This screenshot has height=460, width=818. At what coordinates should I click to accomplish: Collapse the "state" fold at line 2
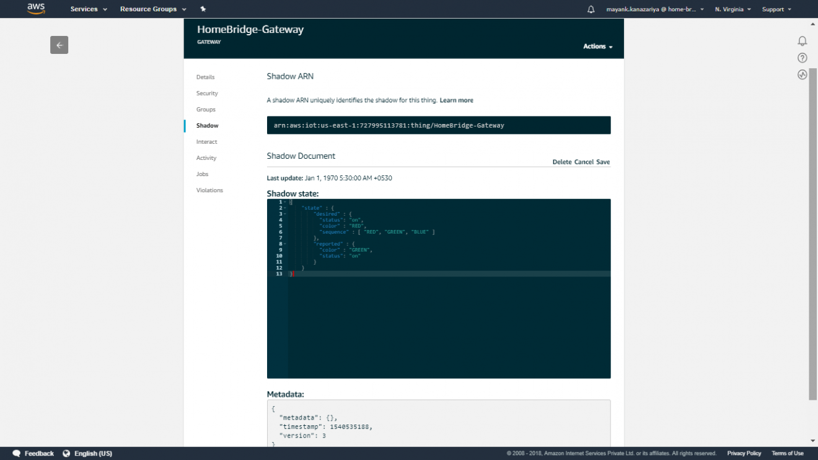284,208
